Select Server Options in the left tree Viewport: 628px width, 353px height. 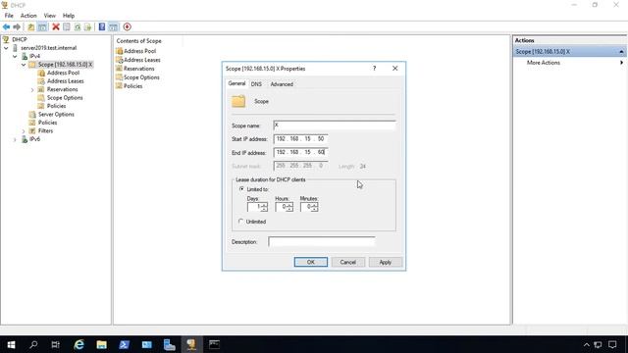[x=56, y=114]
